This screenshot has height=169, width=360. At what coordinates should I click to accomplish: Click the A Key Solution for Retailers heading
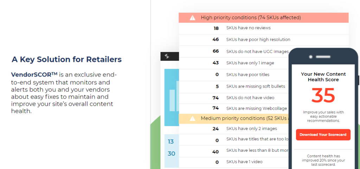click(66, 59)
